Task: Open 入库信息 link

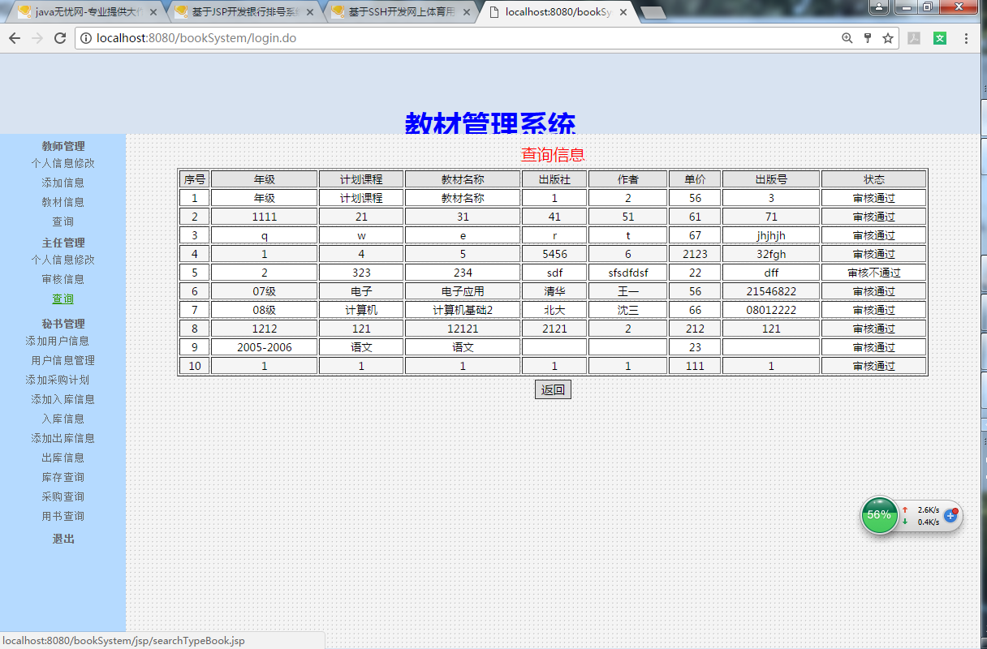Action: pos(63,419)
